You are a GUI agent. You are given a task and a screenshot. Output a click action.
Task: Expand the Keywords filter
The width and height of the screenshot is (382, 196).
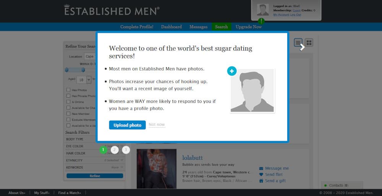95,167
